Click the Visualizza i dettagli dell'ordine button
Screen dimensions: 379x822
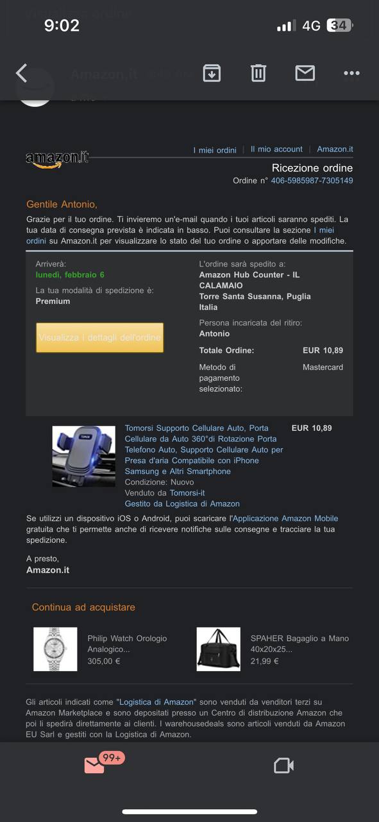tap(99, 338)
